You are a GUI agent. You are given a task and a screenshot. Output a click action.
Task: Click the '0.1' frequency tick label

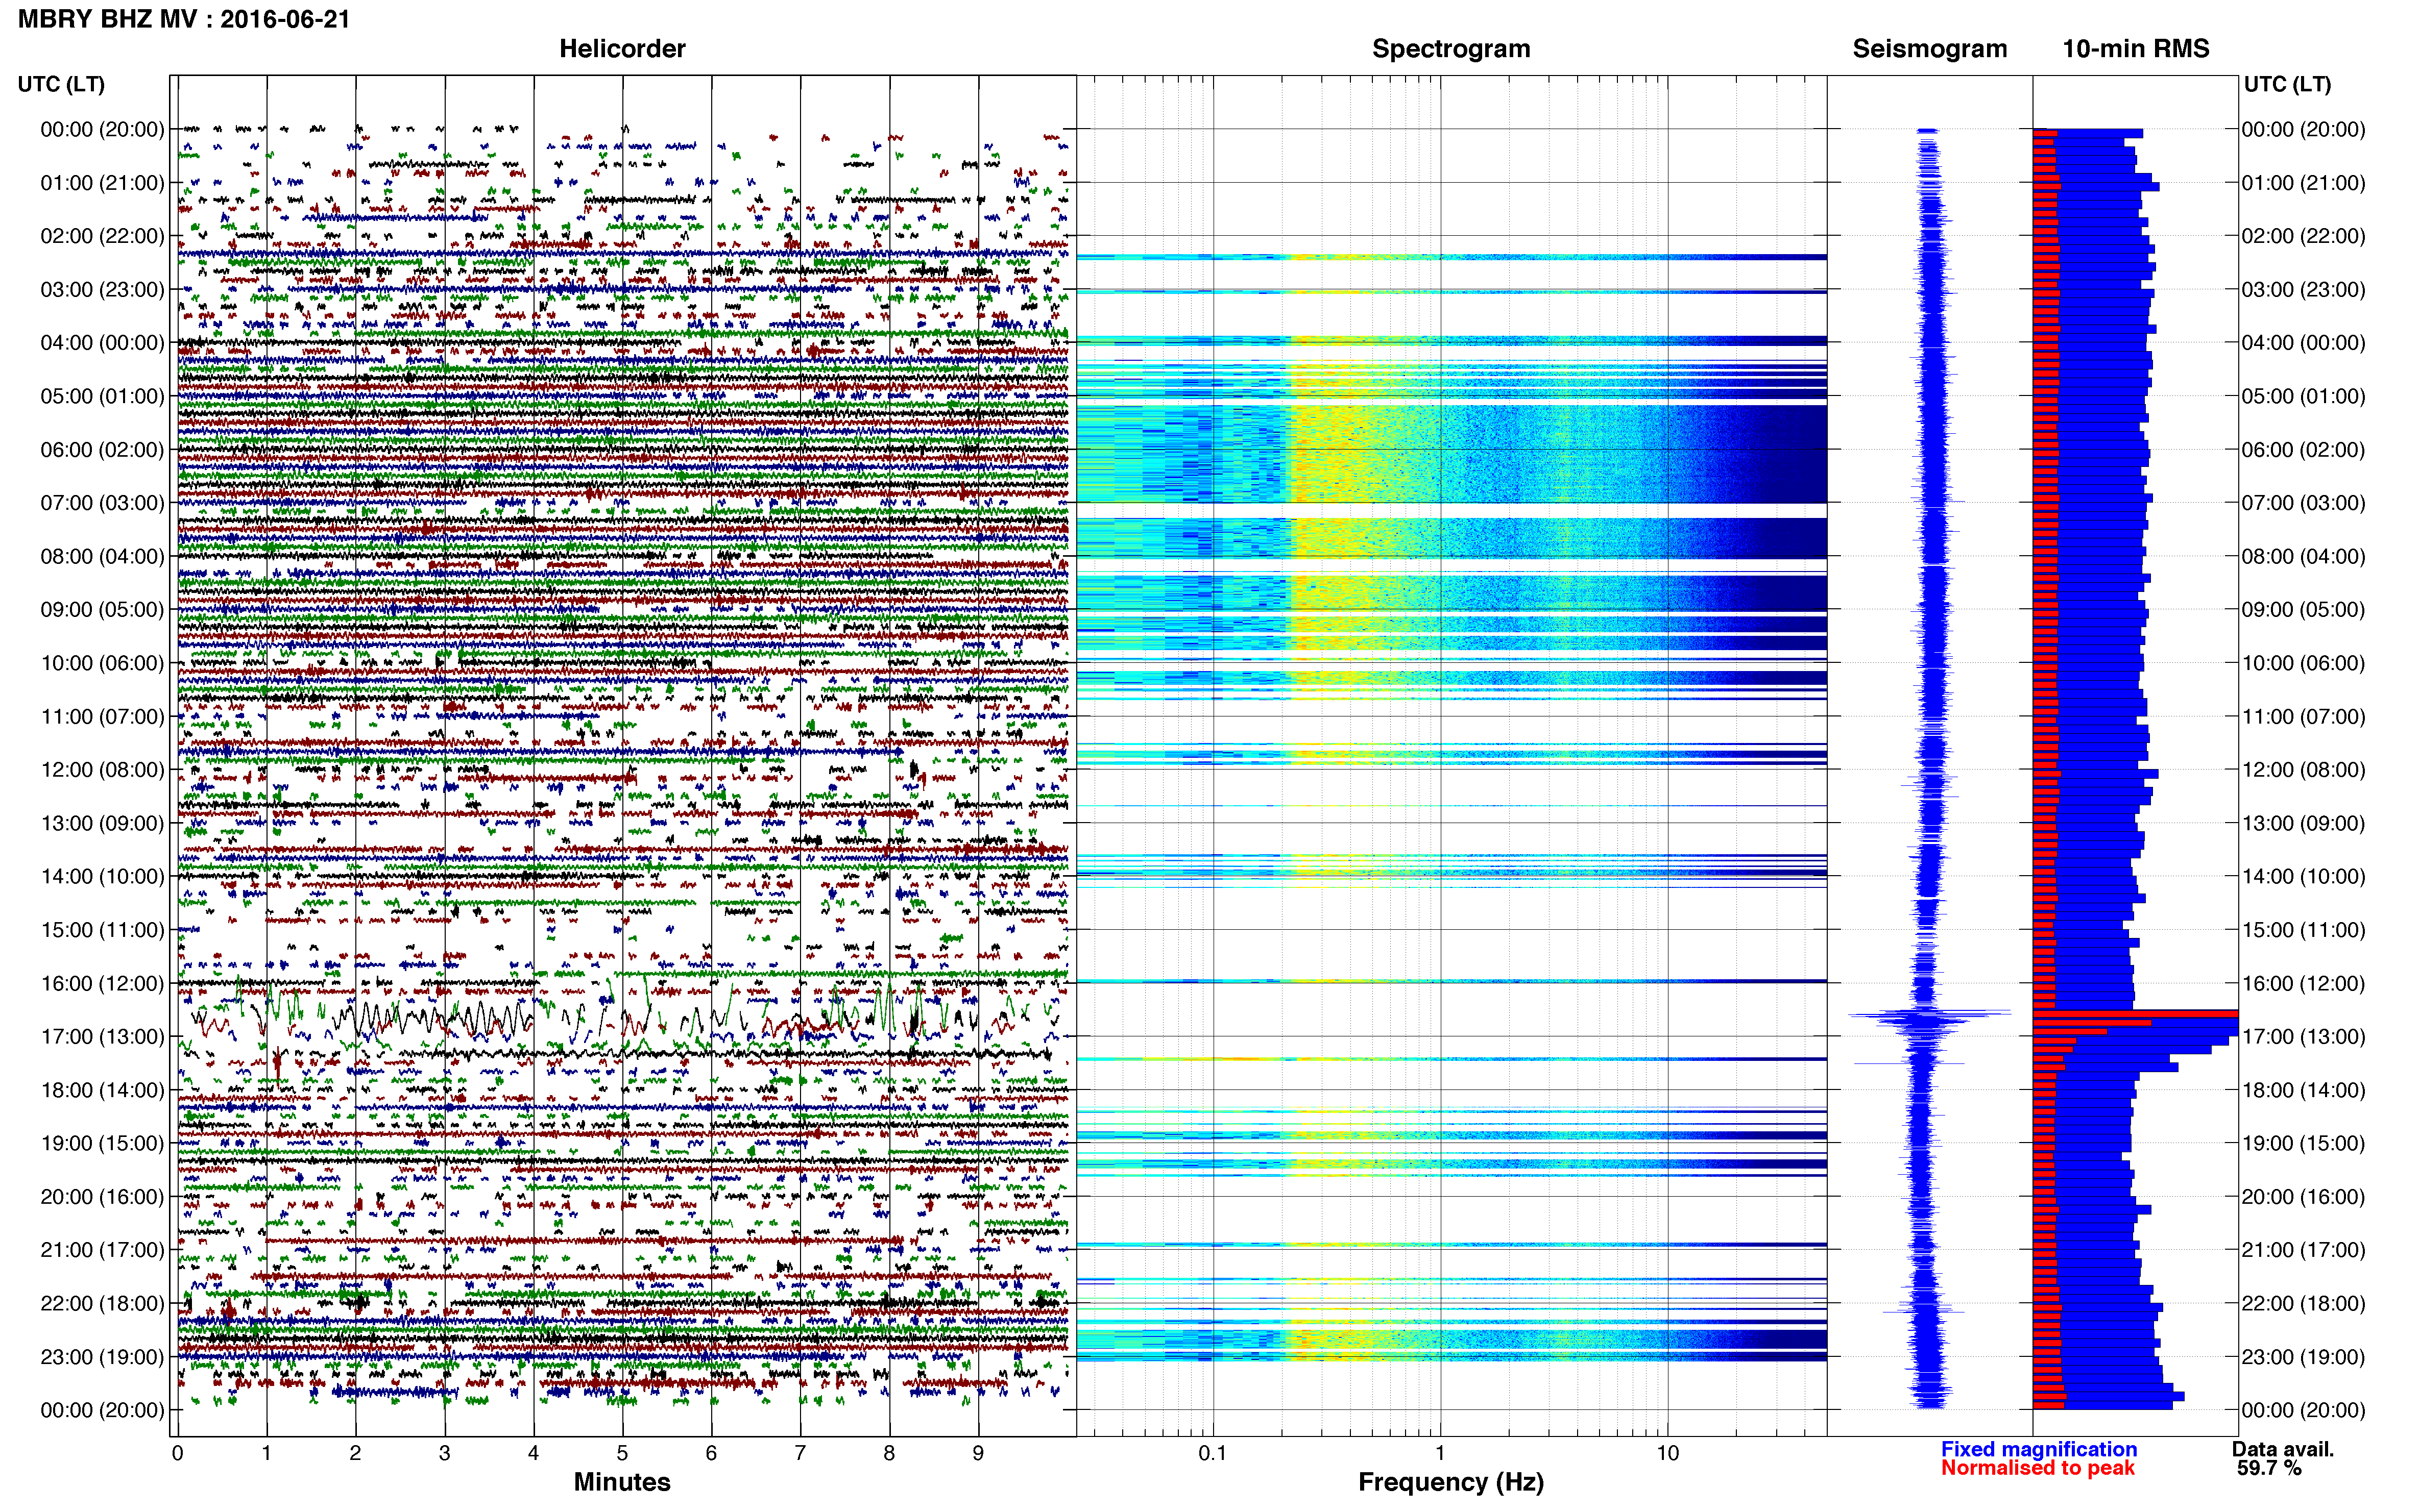pyautogui.click(x=1213, y=1453)
